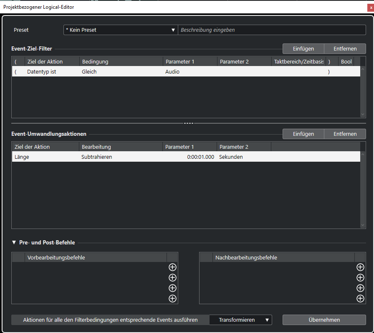Click the third plus icon in Nachbearbeitungsbefehle
Image resolution: width=374 pixels, height=333 pixels.
[360, 288]
